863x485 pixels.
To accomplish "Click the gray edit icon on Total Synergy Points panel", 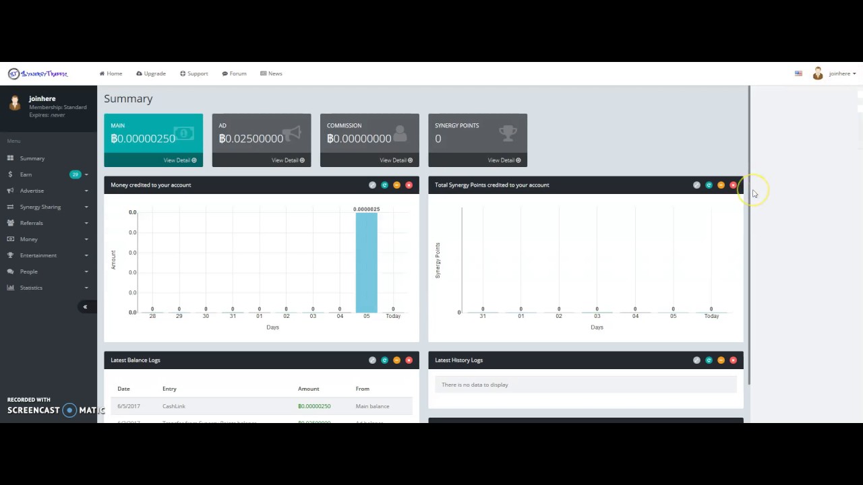I will click(x=696, y=185).
